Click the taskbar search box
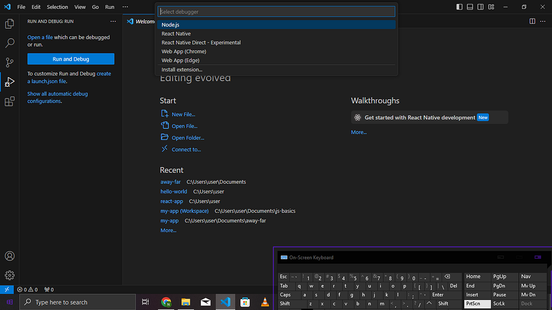Viewport: 552px width, 310px height. [x=77, y=302]
